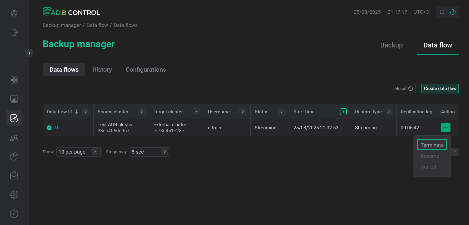
Task: Open the settings gear in the sidebar
Action: pyautogui.click(x=14, y=195)
